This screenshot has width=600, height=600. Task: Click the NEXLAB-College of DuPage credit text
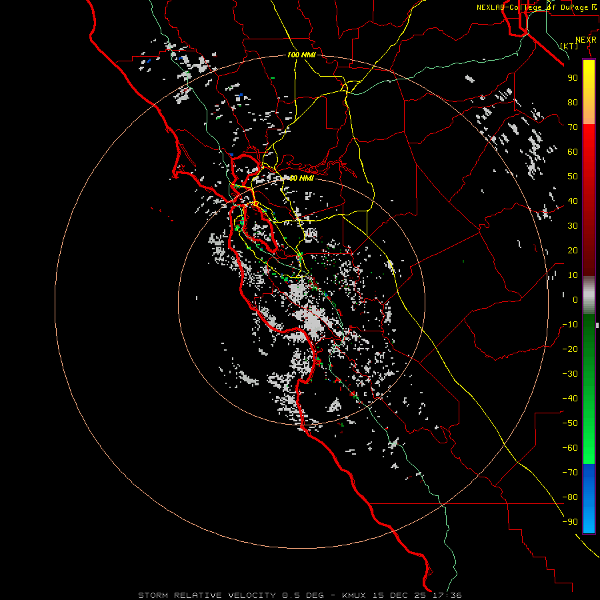tap(536, 7)
